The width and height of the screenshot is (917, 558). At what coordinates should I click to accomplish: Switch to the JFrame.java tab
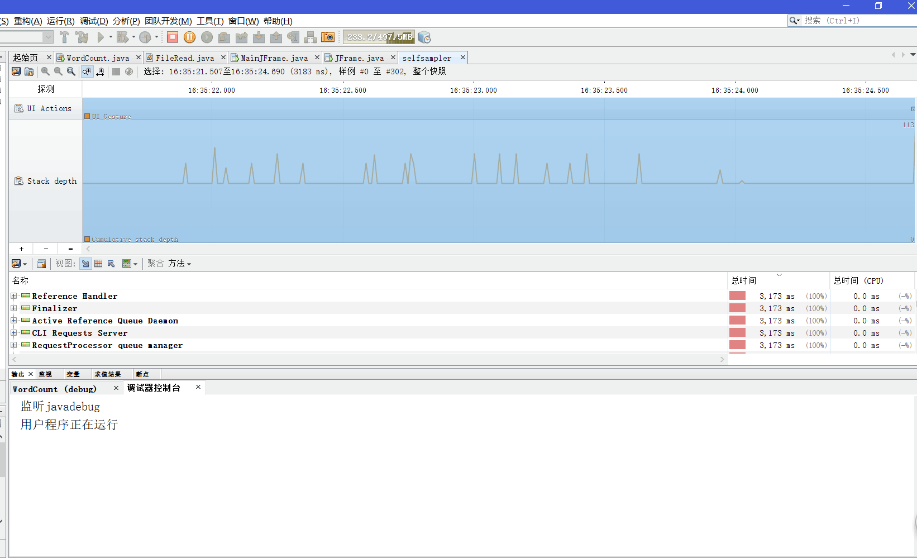point(359,58)
